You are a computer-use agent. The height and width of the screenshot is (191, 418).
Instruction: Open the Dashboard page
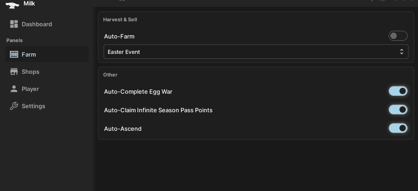tap(37, 24)
